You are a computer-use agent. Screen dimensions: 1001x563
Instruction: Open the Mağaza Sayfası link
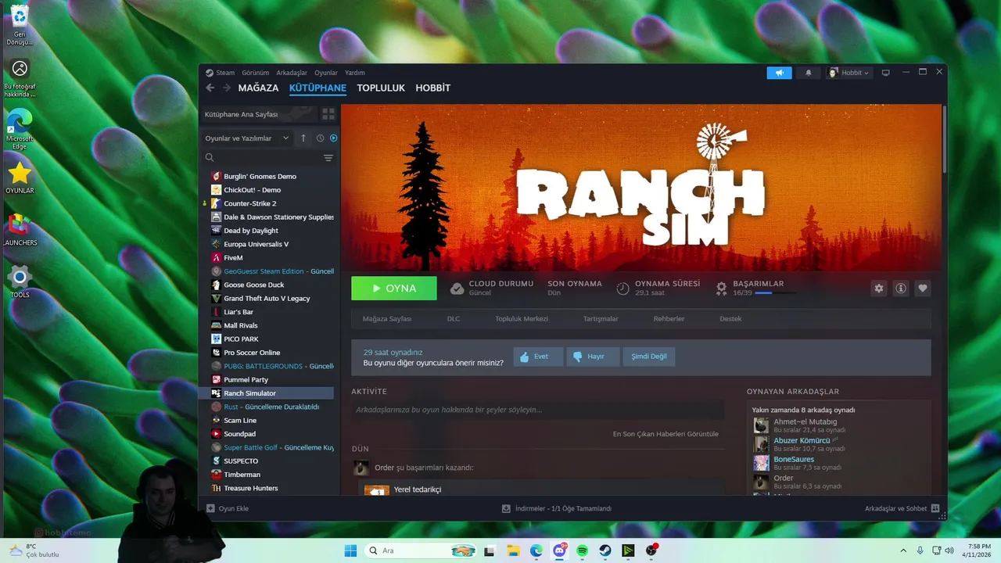[x=387, y=319]
